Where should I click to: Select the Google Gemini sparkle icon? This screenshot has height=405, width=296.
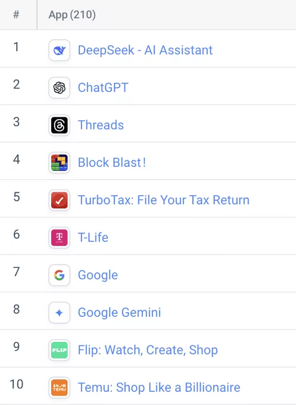(60, 313)
